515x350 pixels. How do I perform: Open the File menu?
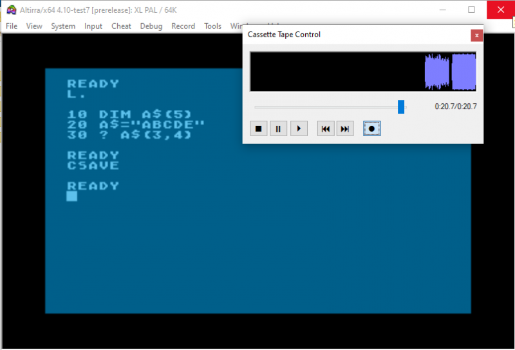(x=12, y=26)
